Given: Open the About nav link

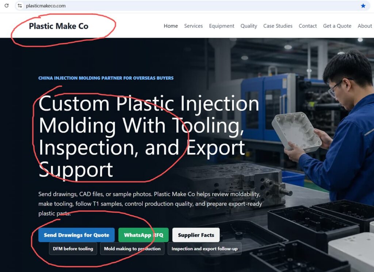Looking at the screenshot, I should point(365,26).
